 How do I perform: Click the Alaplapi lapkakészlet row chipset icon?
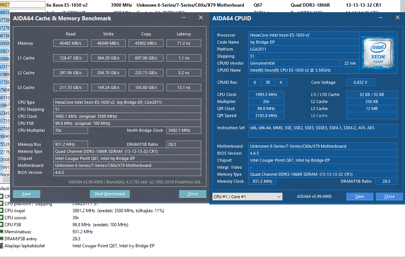(x=1, y=245)
